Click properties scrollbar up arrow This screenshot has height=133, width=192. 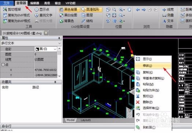[59, 49]
